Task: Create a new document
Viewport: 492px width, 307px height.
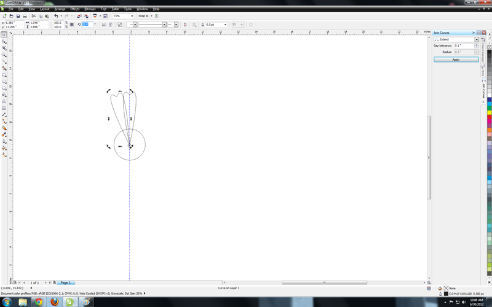Action: point(4,16)
